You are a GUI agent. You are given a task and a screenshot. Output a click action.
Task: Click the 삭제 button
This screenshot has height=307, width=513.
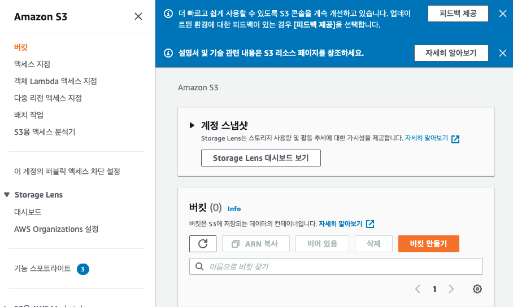click(373, 244)
